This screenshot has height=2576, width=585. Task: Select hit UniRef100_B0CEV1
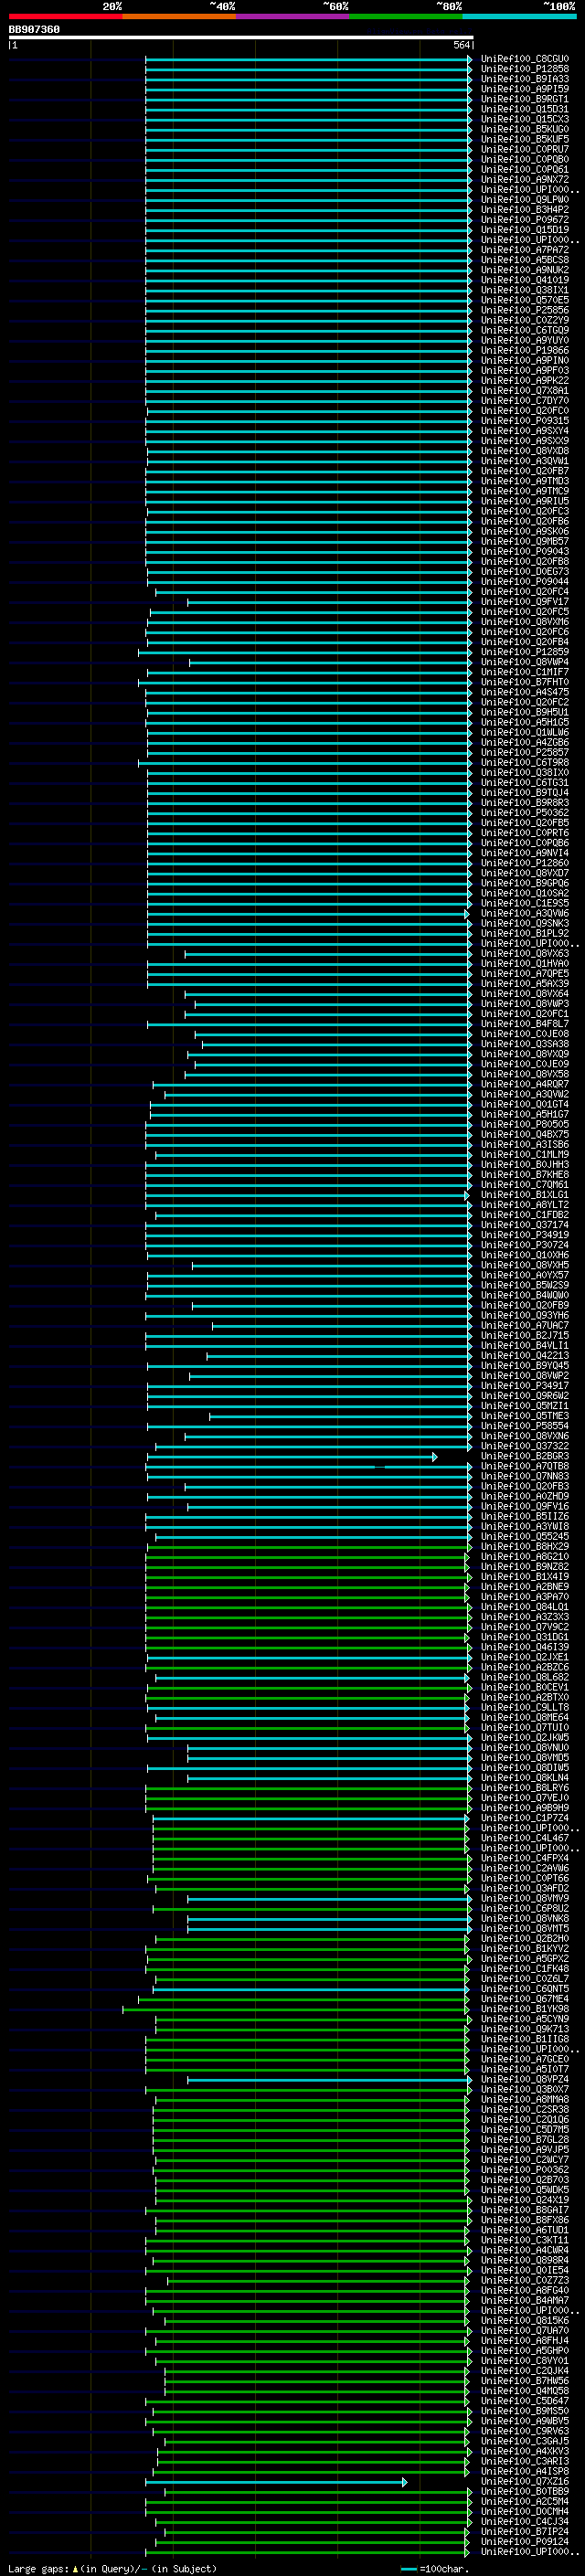524,1688
